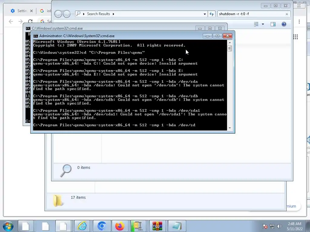Toggle the Explorer preview pane icon
Screen dimensions: 310x232
[x=273, y=24]
